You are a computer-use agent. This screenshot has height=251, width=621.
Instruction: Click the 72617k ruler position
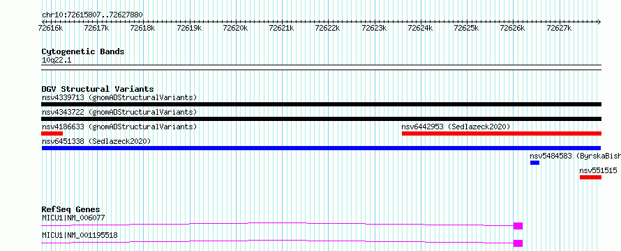[x=96, y=28]
